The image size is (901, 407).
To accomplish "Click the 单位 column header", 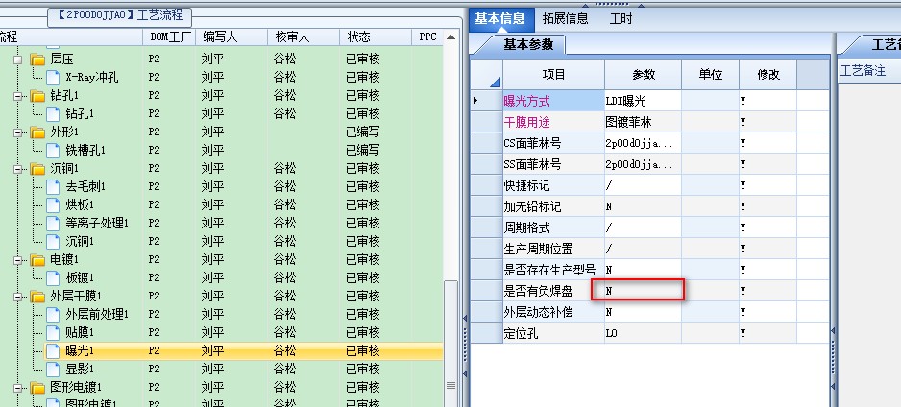I will pos(710,75).
